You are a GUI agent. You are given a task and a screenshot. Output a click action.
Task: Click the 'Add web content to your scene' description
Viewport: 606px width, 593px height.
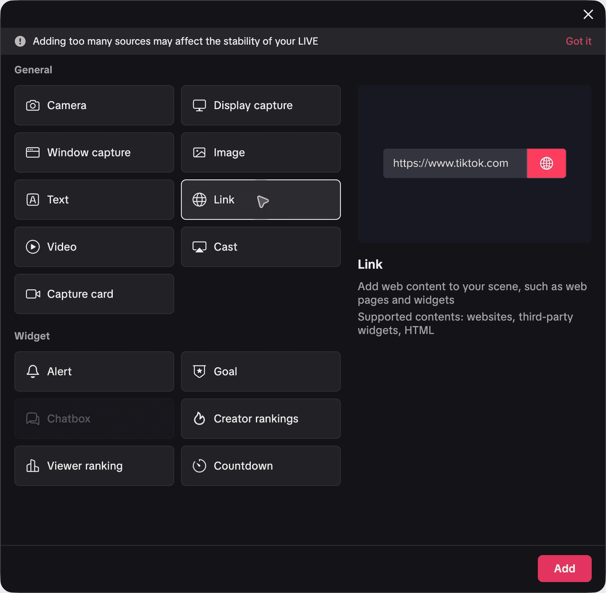tap(472, 293)
